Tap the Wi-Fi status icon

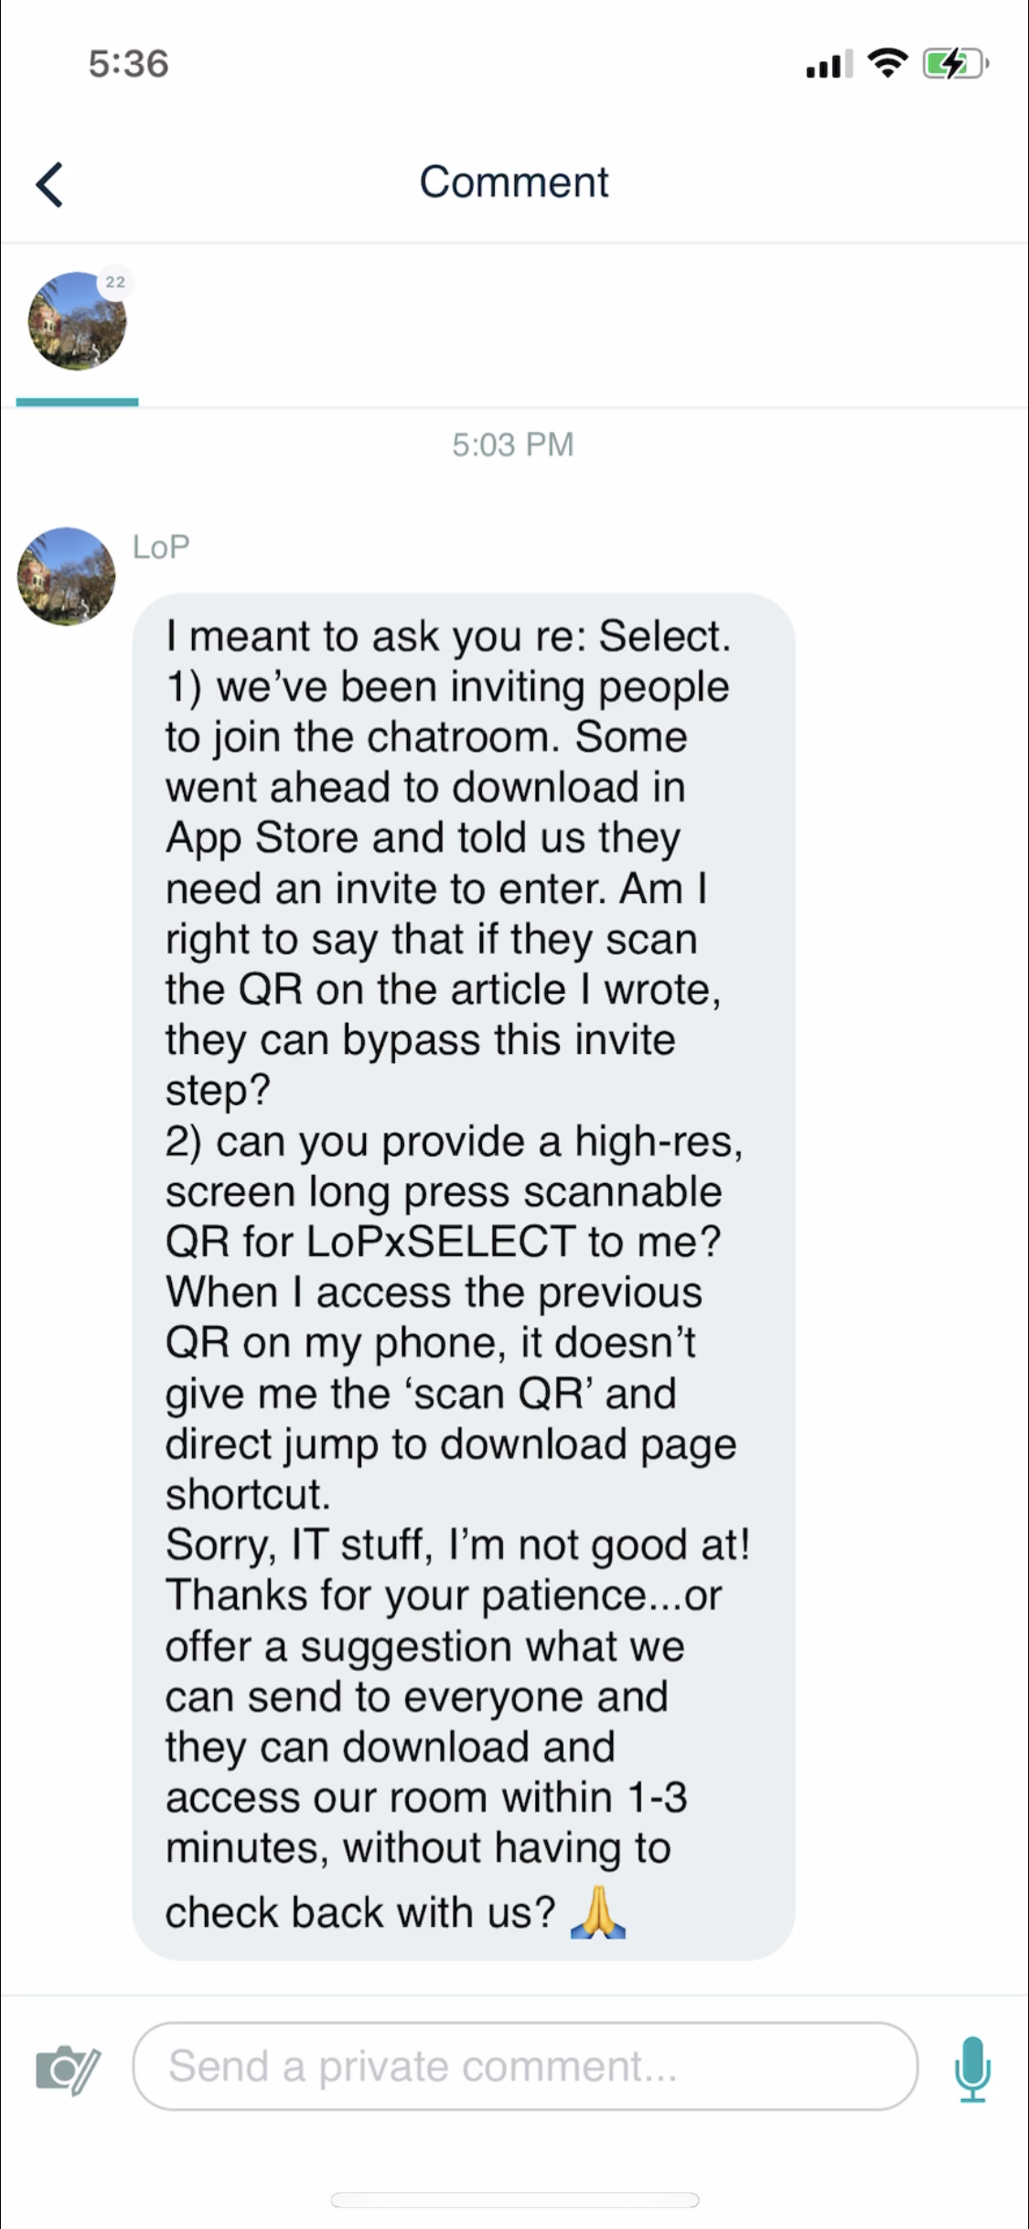pyautogui.click(x=886, y=63)
